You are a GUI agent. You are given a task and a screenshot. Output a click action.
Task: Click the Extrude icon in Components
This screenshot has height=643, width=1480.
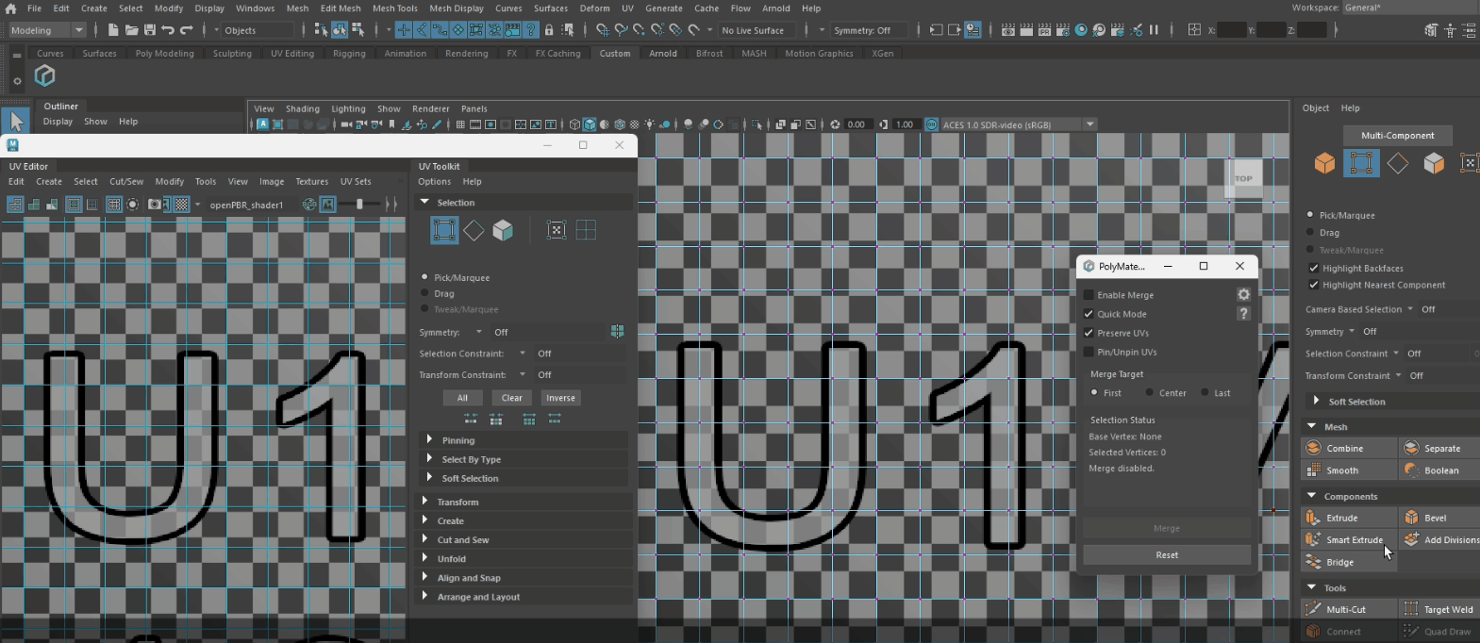(x=1313, y=518)
